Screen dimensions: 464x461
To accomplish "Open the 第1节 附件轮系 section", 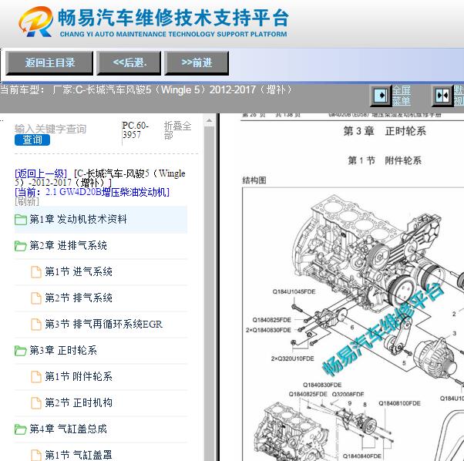I will [x=79, y=376].
